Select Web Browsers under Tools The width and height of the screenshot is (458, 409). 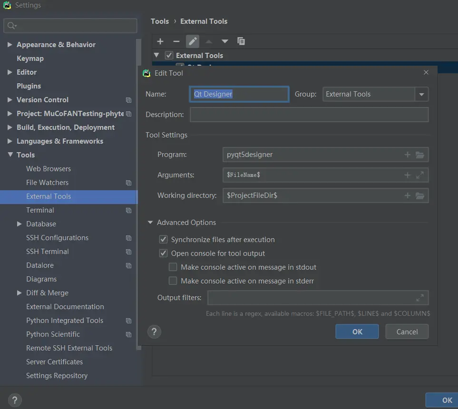[x=49, y=168]
